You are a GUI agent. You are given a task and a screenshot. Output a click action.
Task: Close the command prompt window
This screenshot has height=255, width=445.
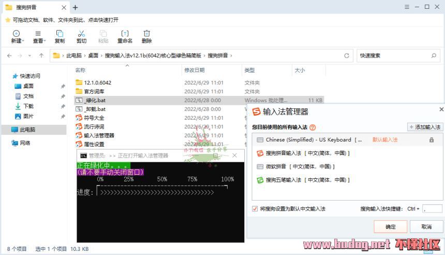[234, 155]
